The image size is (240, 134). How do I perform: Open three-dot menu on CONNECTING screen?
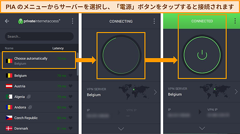click(x=154, y=21)
